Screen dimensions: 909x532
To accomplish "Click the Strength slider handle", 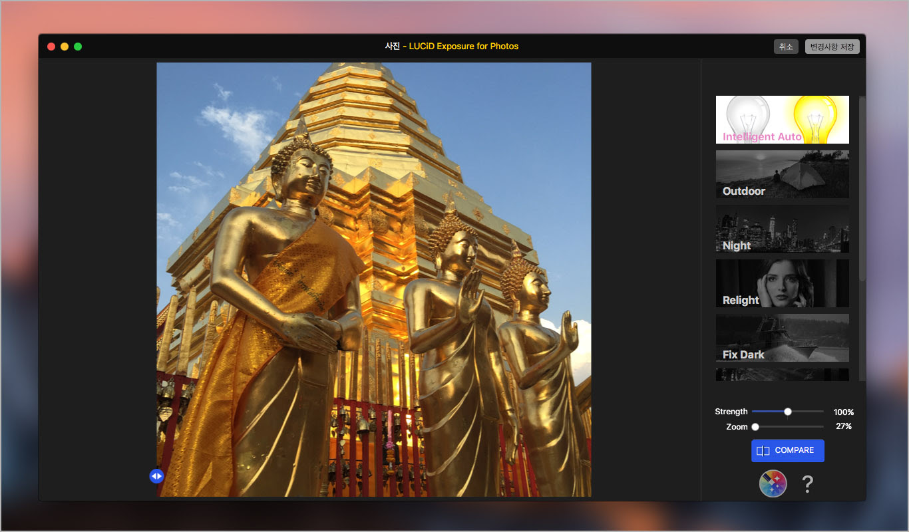I will [x=788, y=412].
